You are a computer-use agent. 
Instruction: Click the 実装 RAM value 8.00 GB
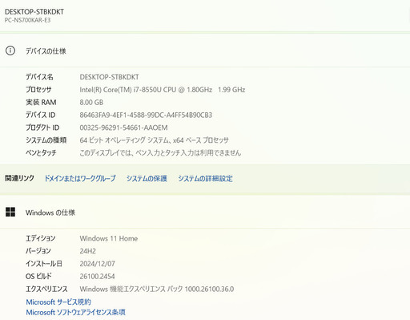click(x=91, y=103)
